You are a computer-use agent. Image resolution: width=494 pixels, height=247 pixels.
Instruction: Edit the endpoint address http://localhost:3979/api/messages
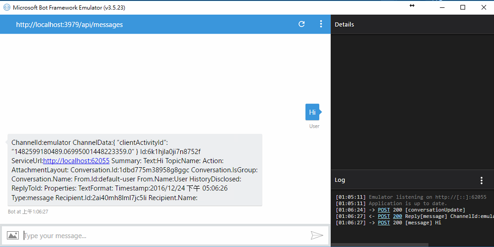click(69, 25)
